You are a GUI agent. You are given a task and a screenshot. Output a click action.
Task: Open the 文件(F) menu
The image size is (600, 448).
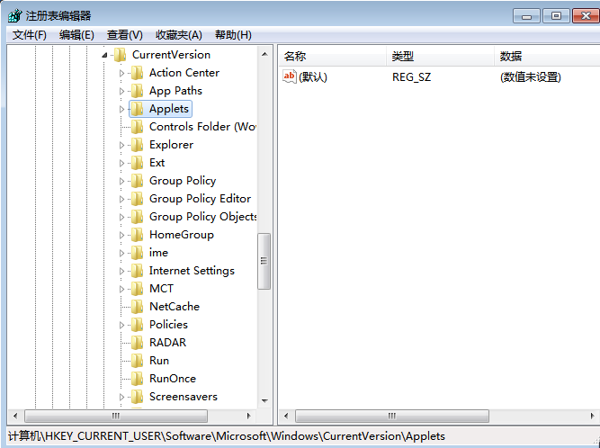(x=29, y=35)
